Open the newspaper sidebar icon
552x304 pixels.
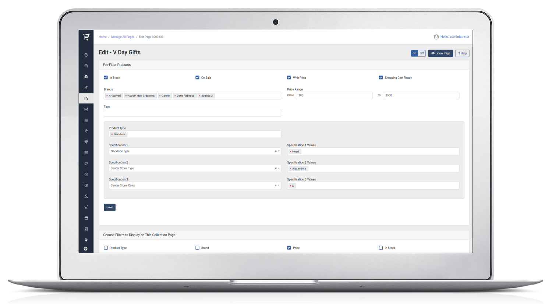pos(86,153)
